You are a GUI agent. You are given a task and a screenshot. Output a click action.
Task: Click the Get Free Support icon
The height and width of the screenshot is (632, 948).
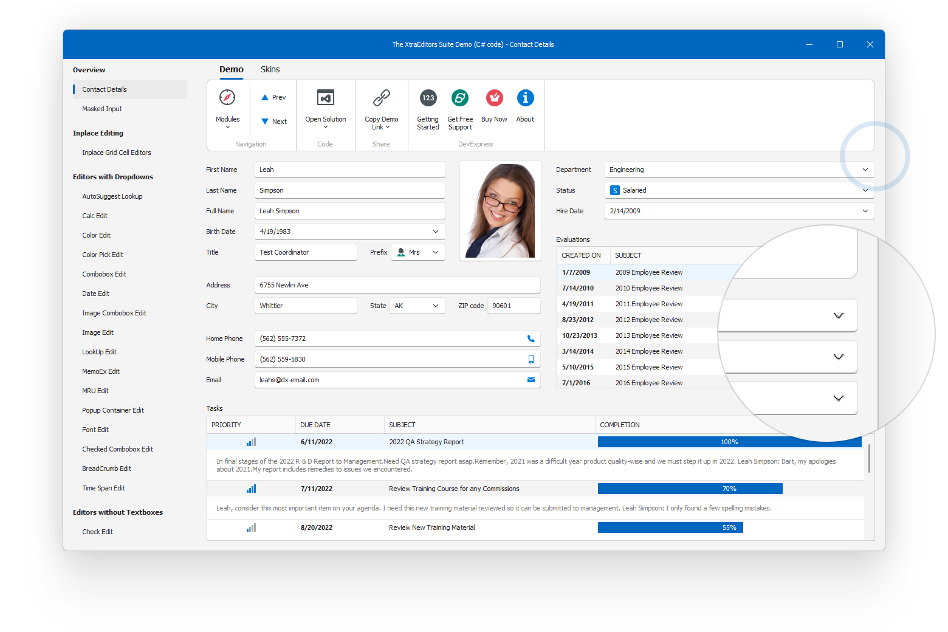(460, 98)
